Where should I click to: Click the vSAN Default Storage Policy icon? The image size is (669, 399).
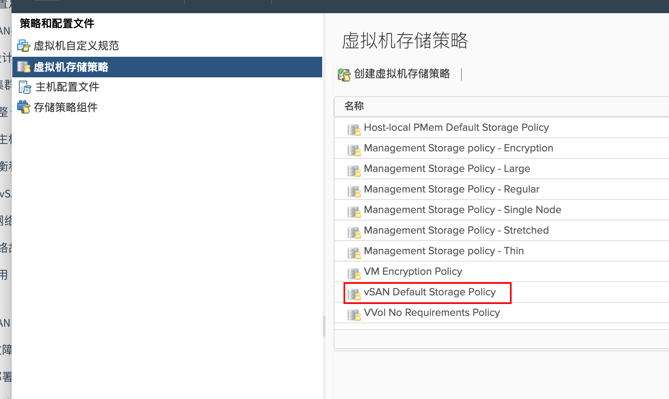(x=354, y=294)
